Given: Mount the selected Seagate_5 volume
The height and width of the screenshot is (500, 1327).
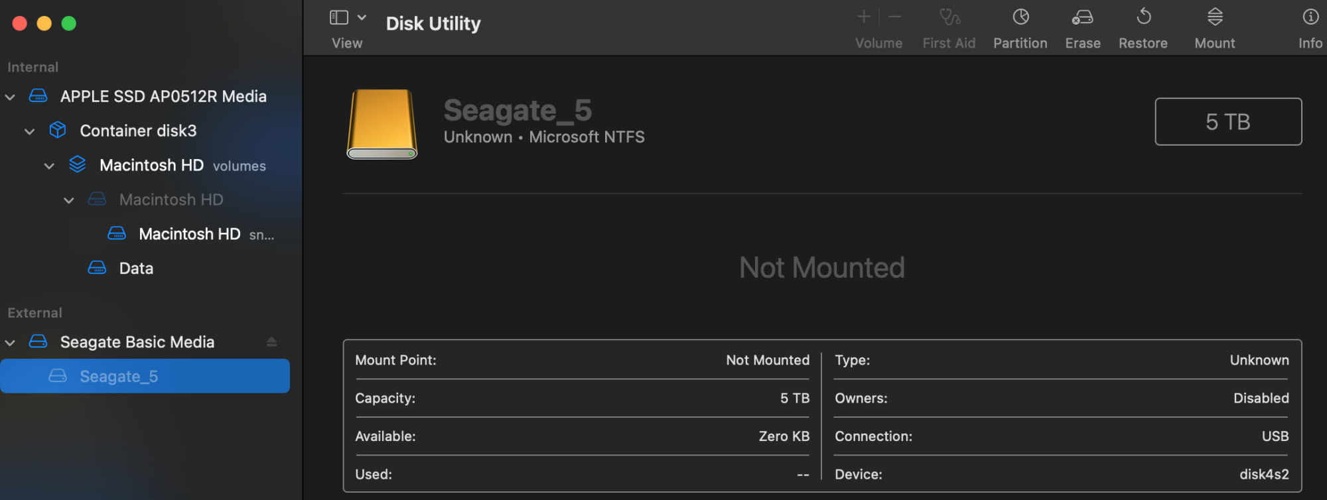Looking at the screenshot, I should pos(1215,17).
